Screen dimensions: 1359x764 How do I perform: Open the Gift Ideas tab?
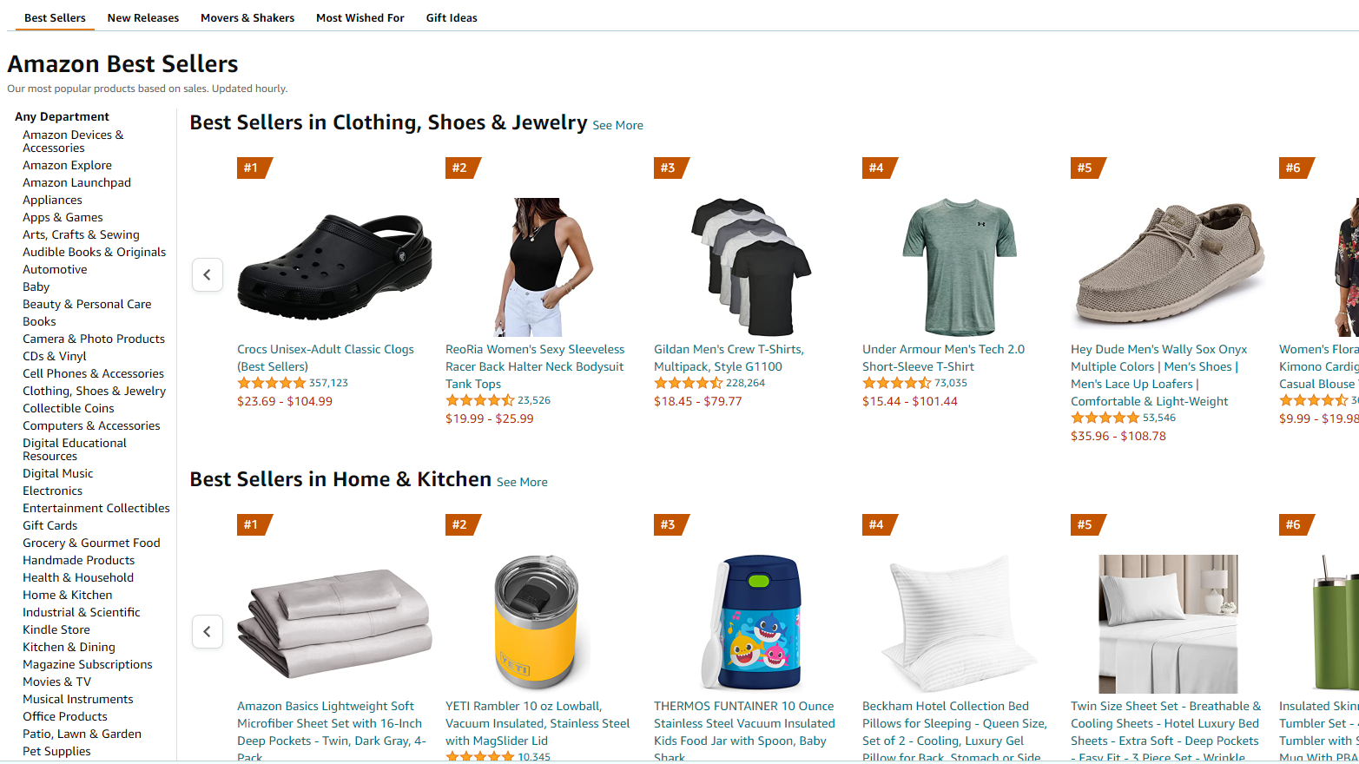point(452,17)
